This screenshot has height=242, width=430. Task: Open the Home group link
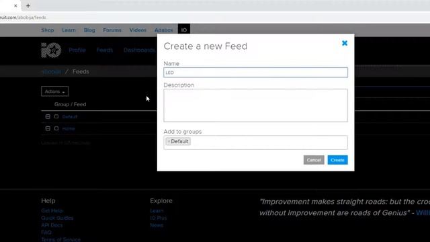pyautogui.click(x=69, y=128)
